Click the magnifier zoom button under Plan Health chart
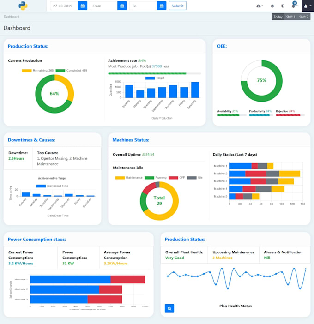 (169, 308)
